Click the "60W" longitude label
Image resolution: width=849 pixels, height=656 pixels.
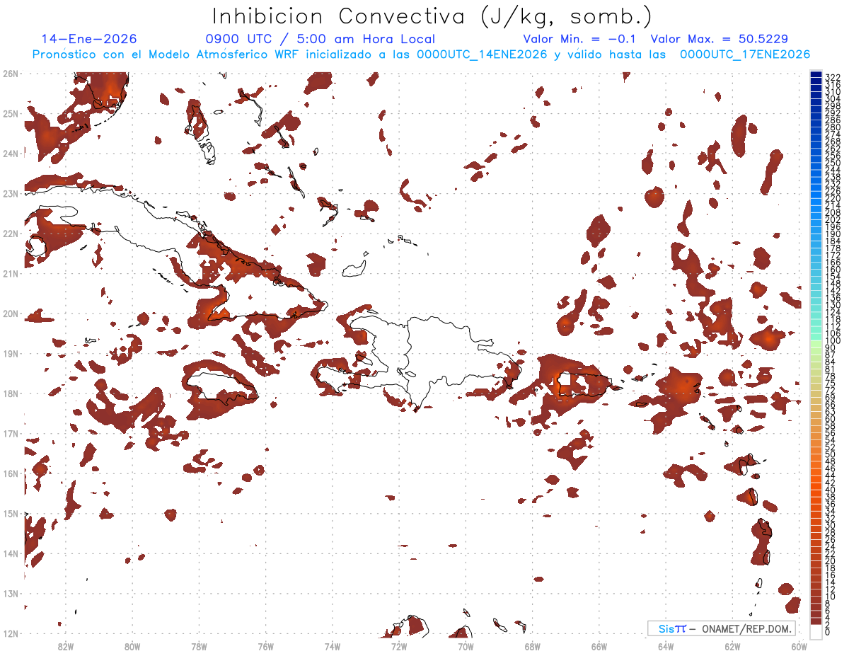799,646
